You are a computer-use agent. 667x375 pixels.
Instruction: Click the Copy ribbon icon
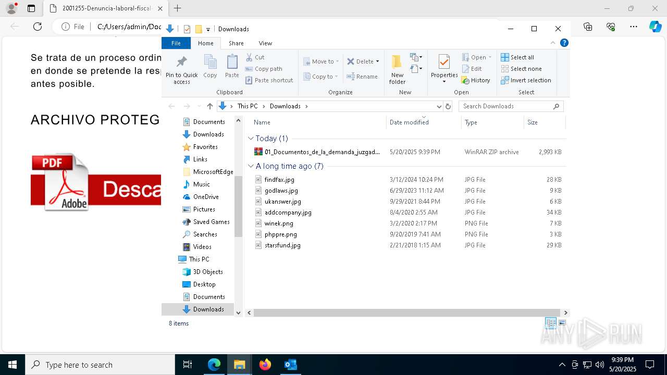pyautogui.click(x=210, y=66)
